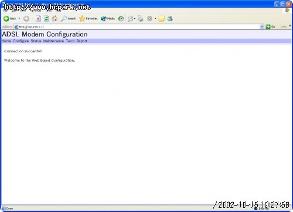Image resolution: width=293 pixels, height=212 pixels.
Task: Stop loading with the red X icon
Action: tap(38, 19)
